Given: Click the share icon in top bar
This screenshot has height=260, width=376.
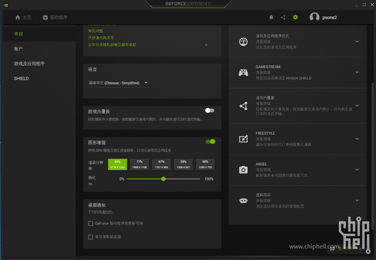Looking at the screenshot, I should [283, 17].
